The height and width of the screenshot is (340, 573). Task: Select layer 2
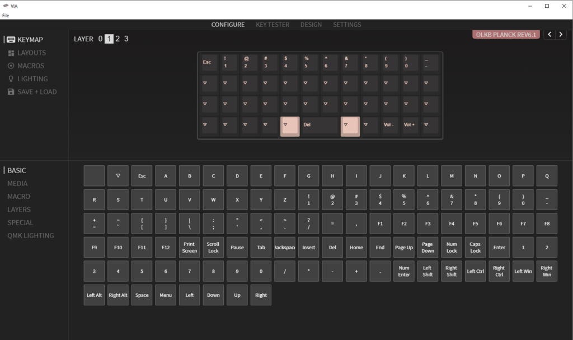(x=118, y=39)
